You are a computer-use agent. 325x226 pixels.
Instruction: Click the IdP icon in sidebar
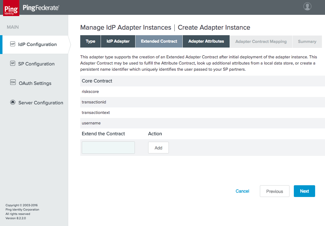click(13, 44)
